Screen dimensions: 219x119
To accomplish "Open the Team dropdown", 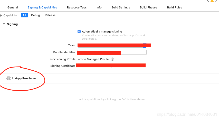I will (144, 45).
